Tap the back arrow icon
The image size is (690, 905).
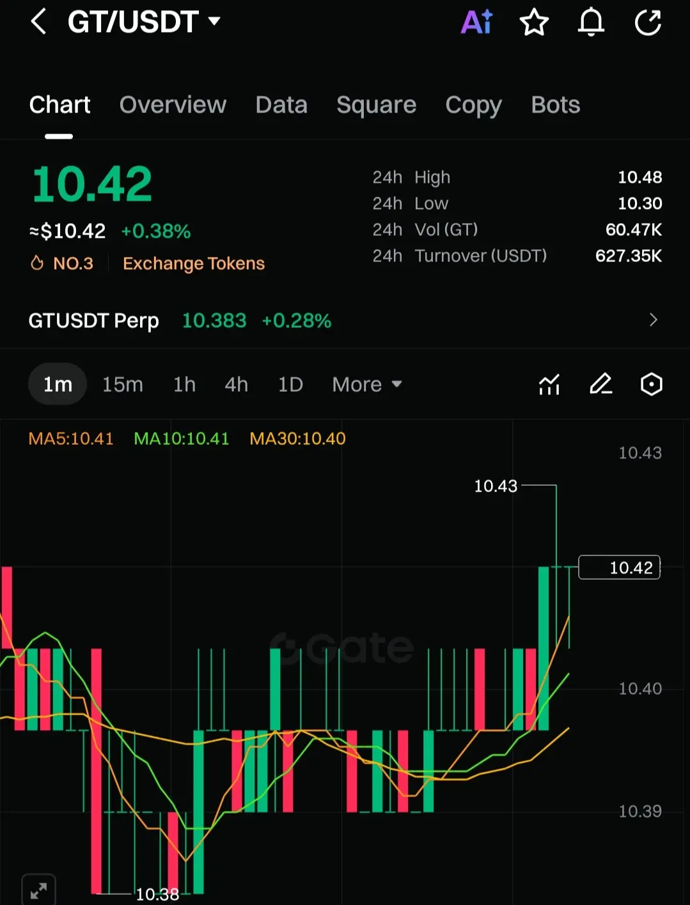38,22
